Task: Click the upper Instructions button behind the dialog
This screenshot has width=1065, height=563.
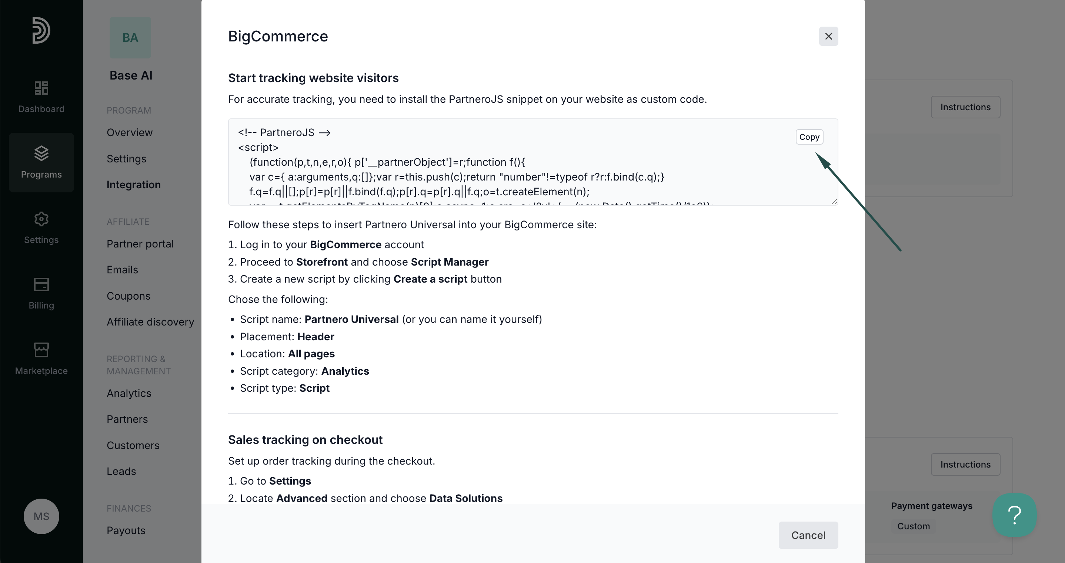Action: [965, 107]
